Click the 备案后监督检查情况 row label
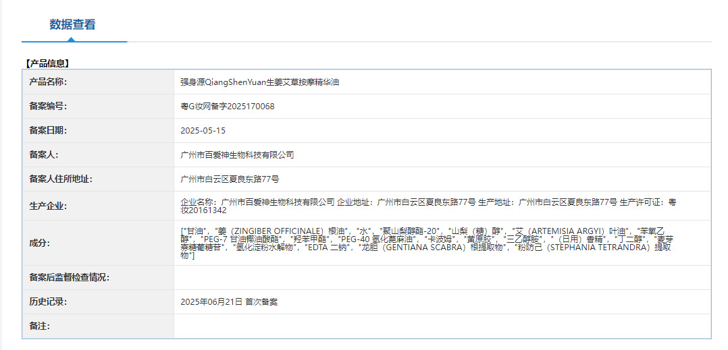The height and width of the screenshot is (350, 728). coord(70,278)
